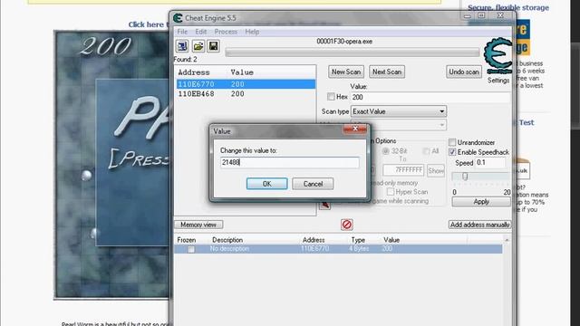Image resolution: width=580 pixels, height=326 pixels.
Task: Click the Pearl Worm game thumbnail in browser
Action: [x=111, y=165]
